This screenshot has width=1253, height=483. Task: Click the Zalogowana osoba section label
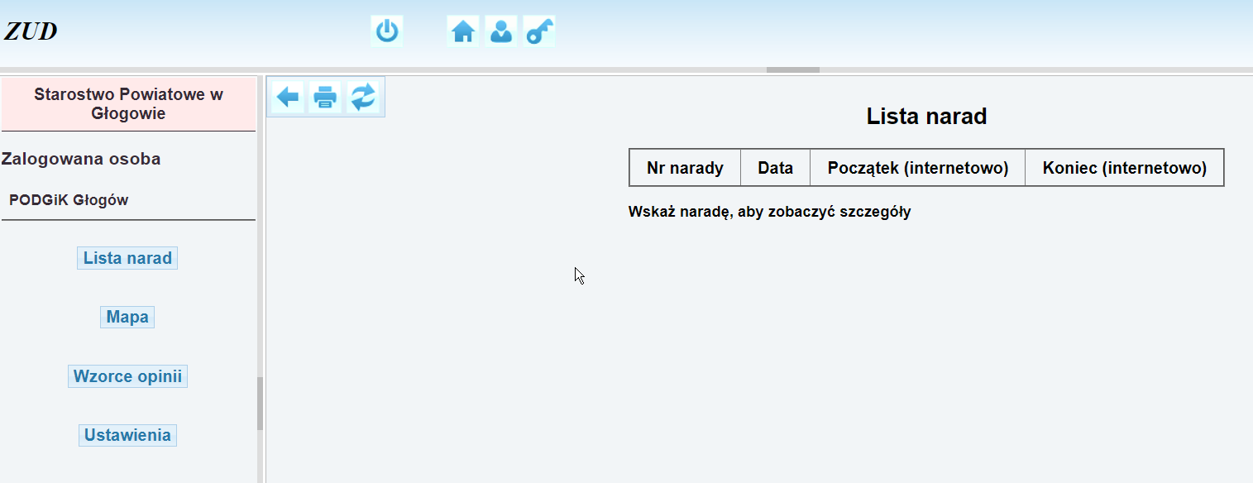click(x=80, y=158)
